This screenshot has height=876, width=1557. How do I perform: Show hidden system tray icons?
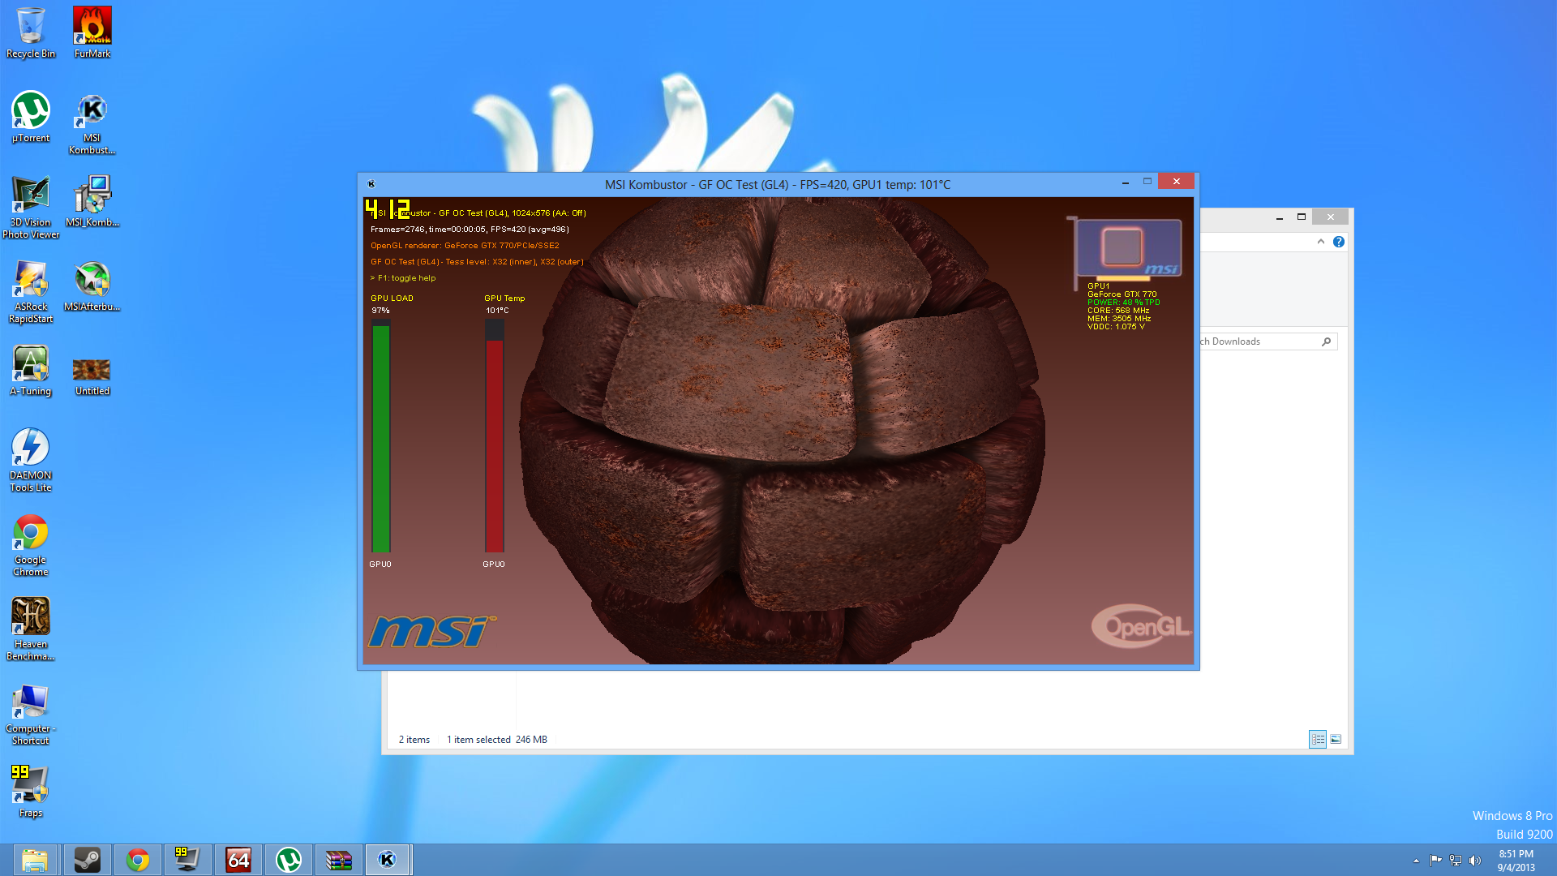1416,861
